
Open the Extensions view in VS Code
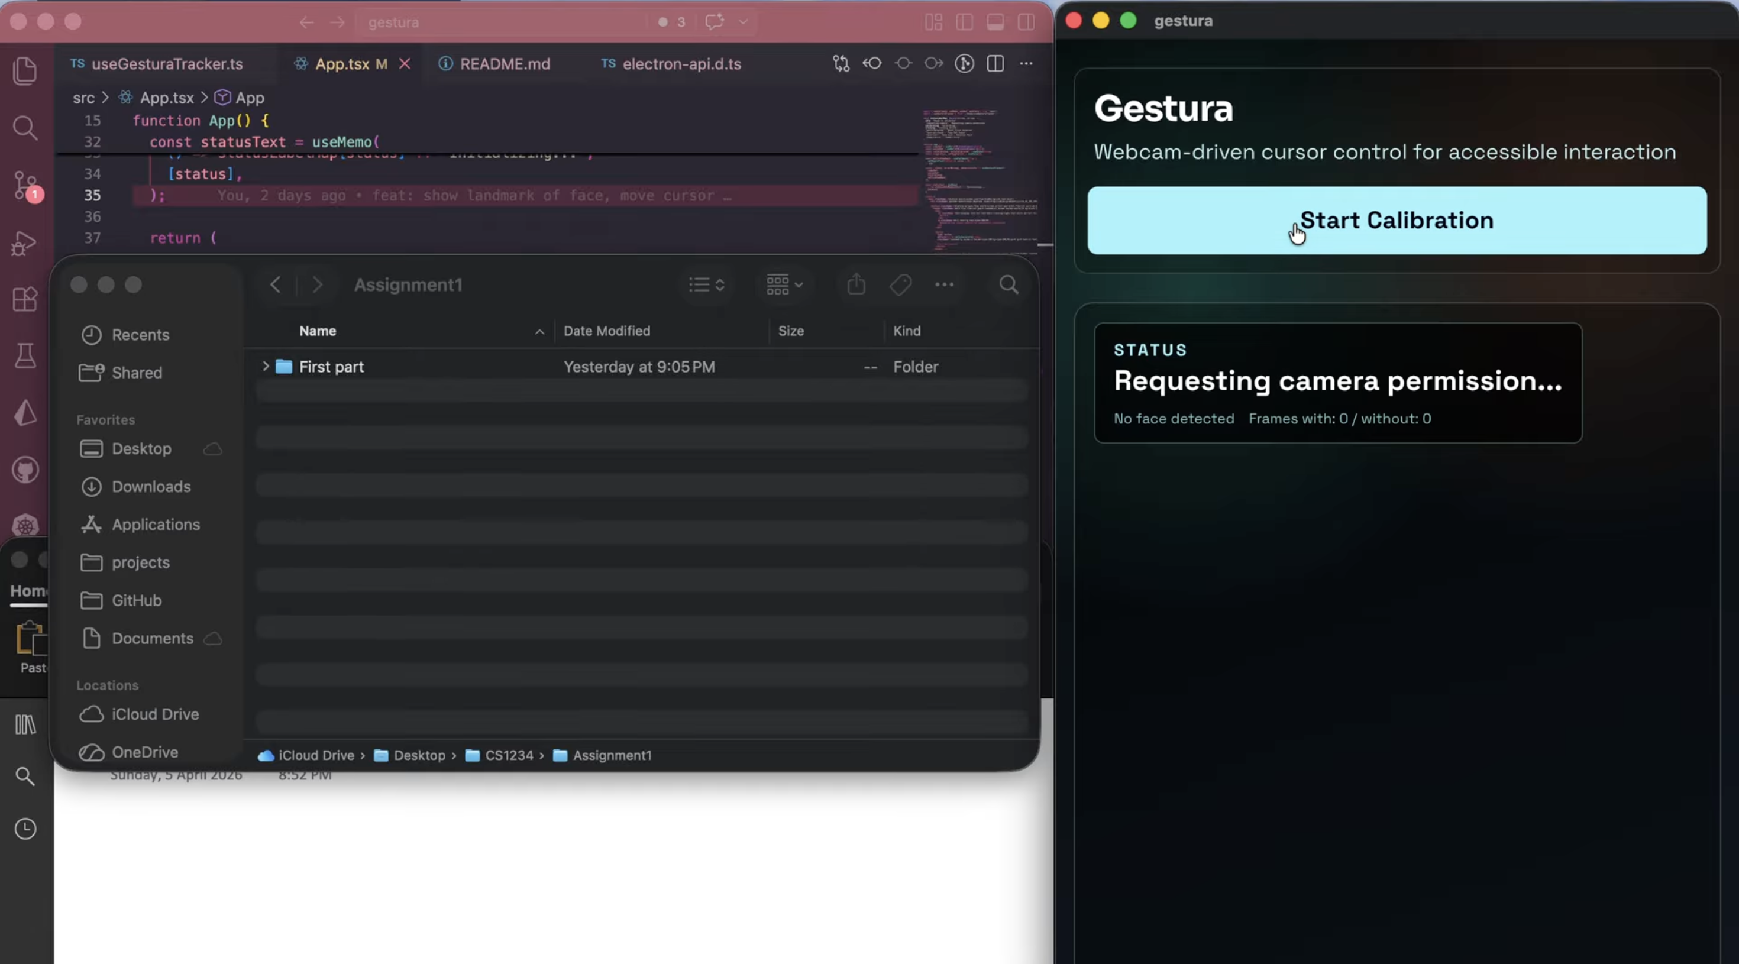click(25, 299)
